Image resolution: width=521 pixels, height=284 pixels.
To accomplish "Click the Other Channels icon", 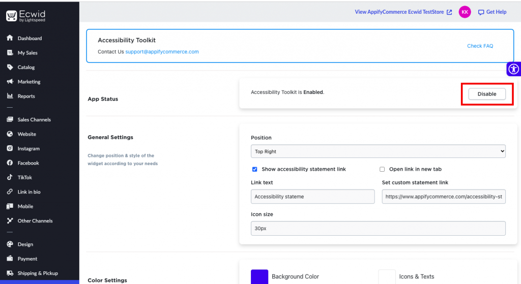I will click(10, 220).
